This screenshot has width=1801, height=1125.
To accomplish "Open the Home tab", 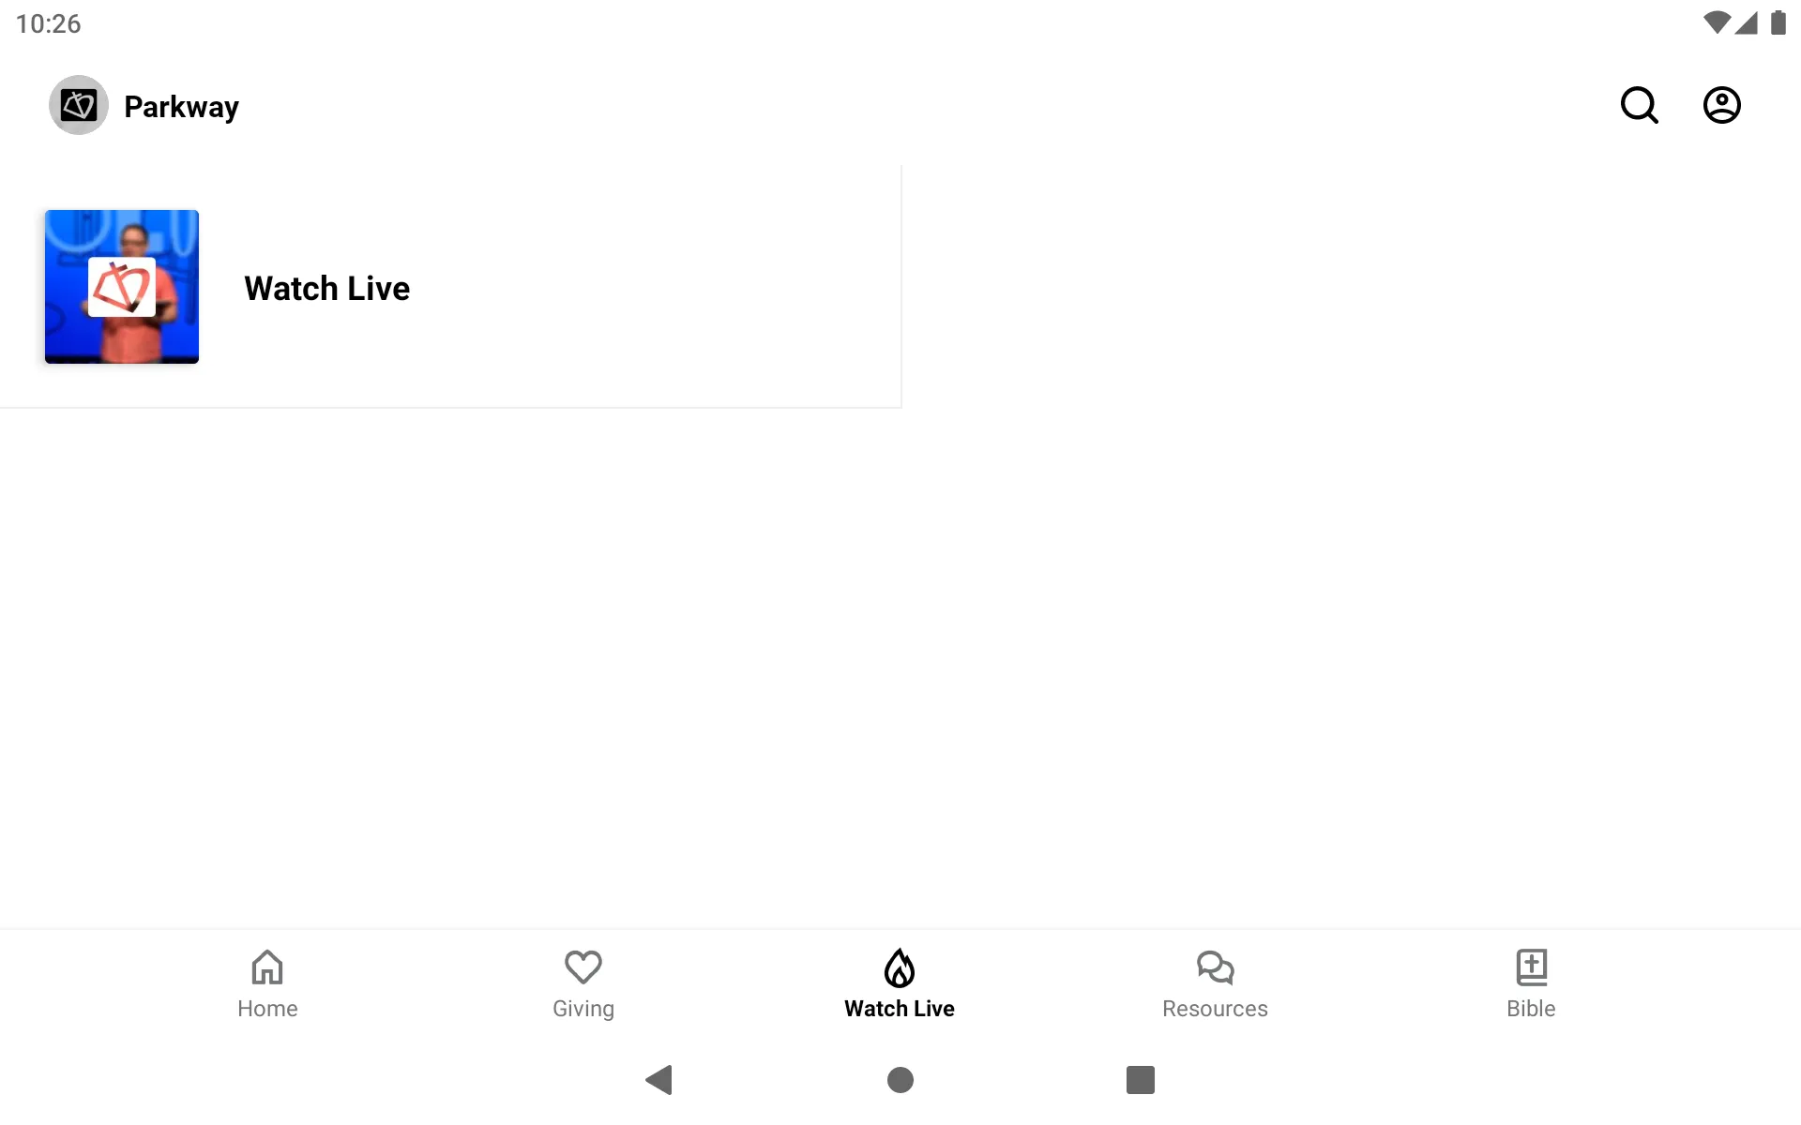I will click(265, 982).
